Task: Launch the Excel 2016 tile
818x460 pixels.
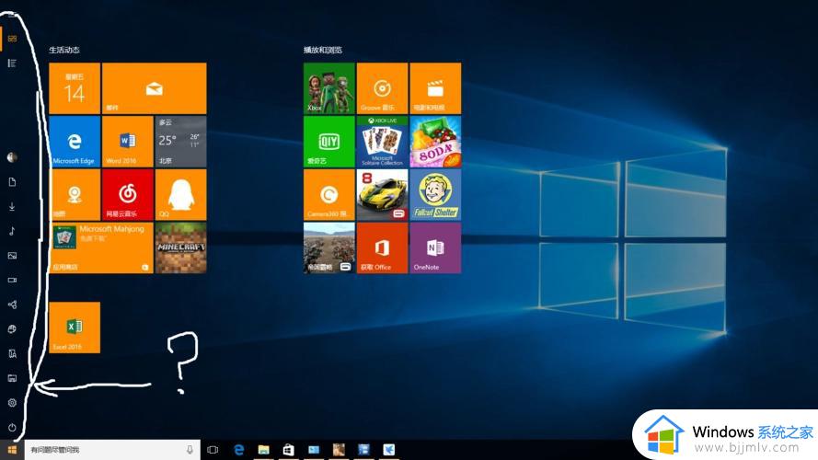Action: click(75, 328)
